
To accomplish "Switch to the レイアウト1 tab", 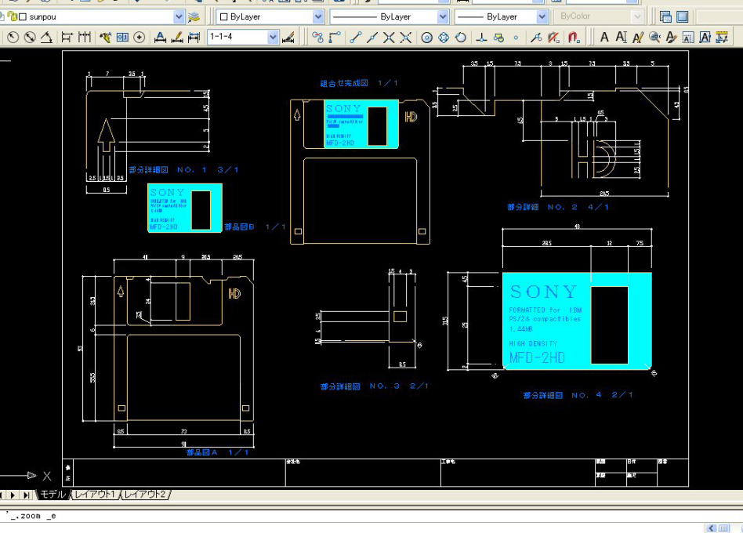I will tap(95, 495).
